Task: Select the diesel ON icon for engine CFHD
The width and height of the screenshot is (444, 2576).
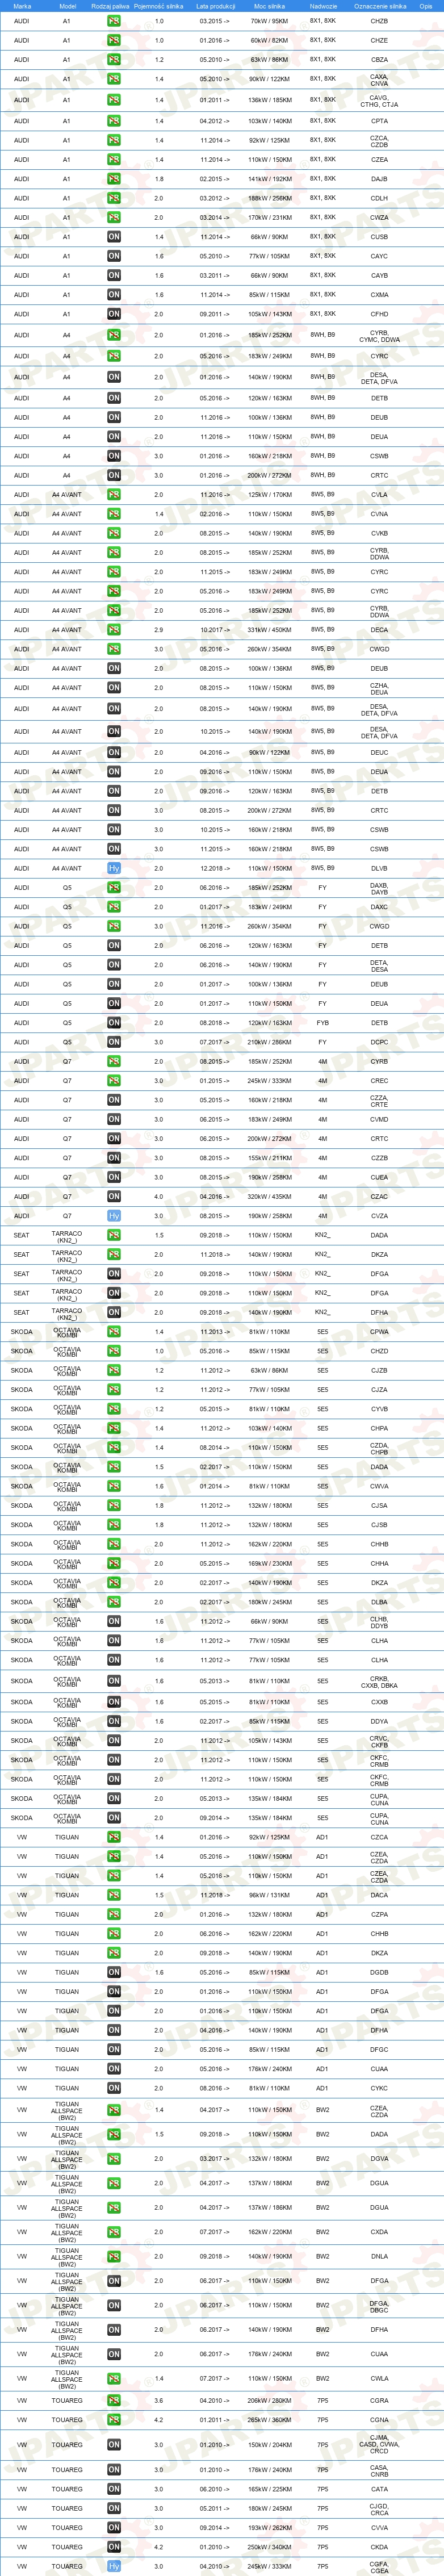Action: [114, 314]
